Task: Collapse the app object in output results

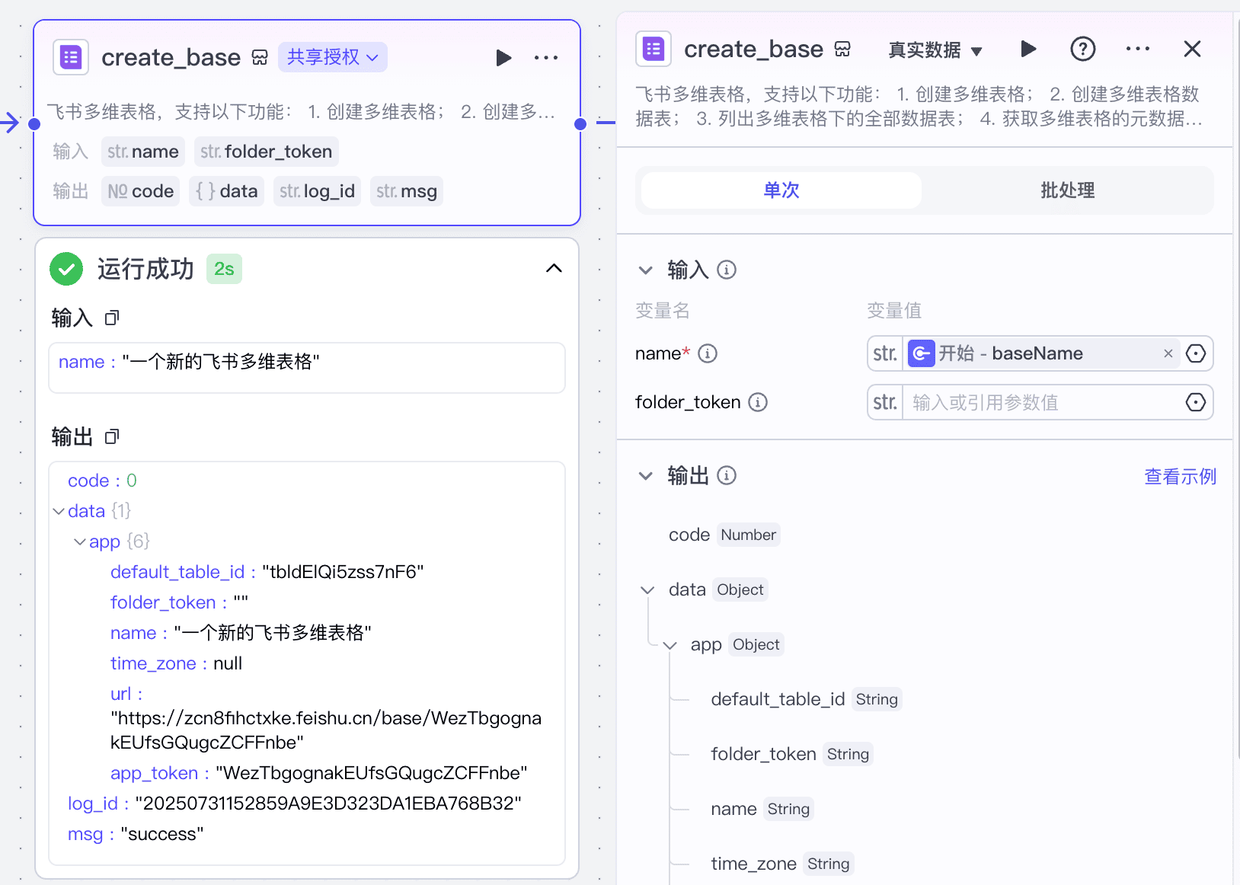Action: (x=81, y=541)
